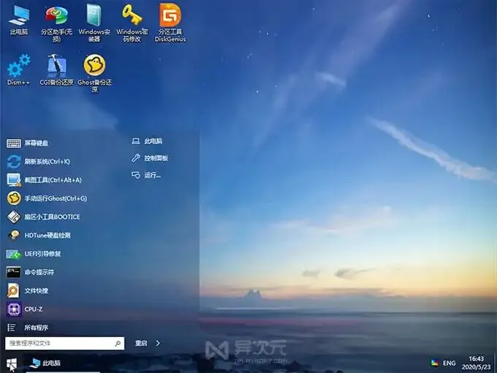Select the UEFI引导修复 text entry
Image resolution: width=497 pixels, height=373 pixels.
pyautogui.click(x=42, y=254)
